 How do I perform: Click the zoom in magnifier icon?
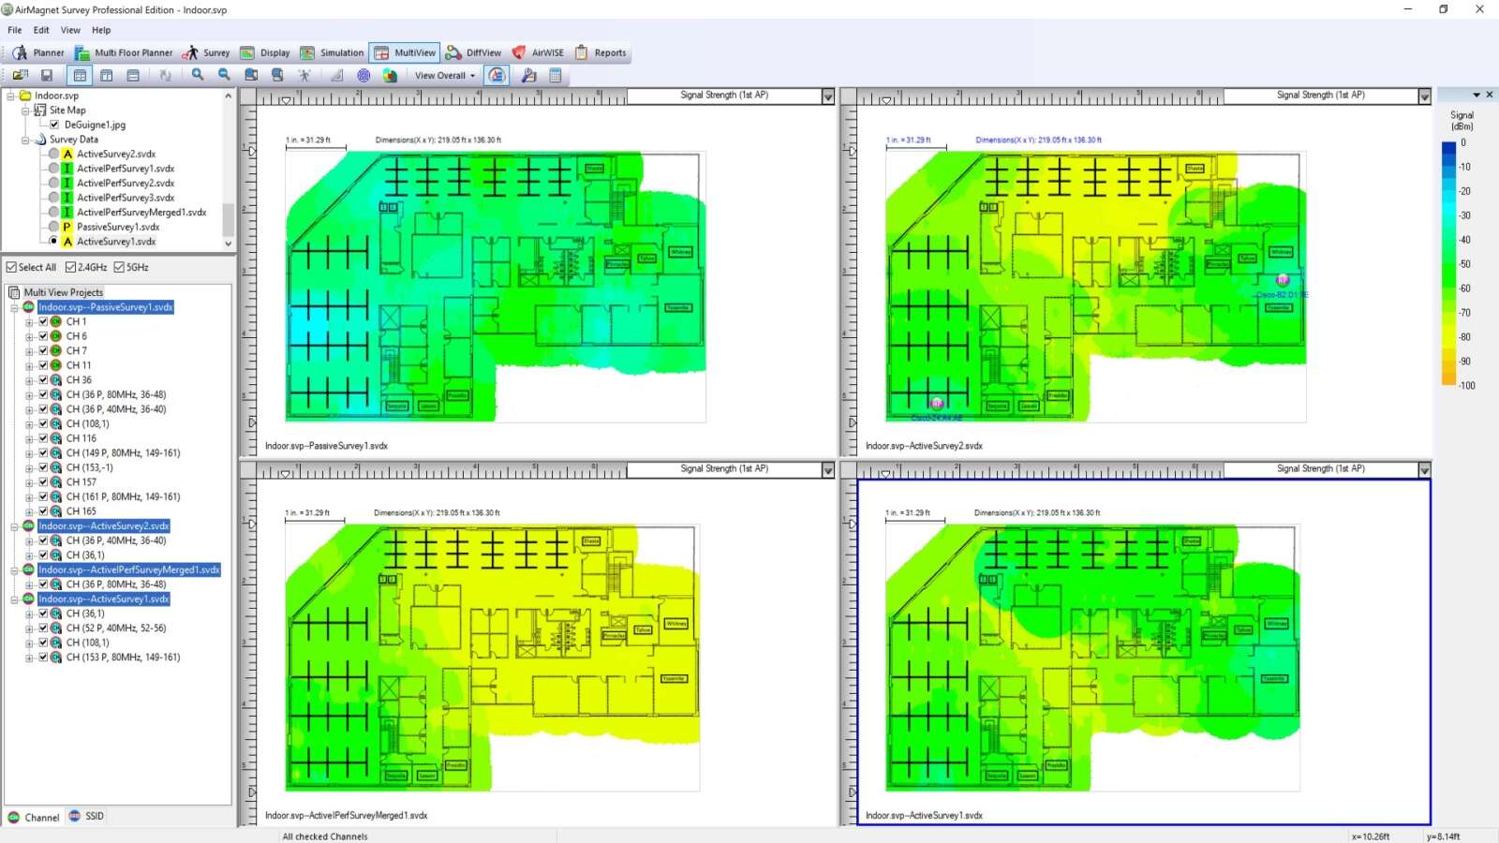[198, 75]
